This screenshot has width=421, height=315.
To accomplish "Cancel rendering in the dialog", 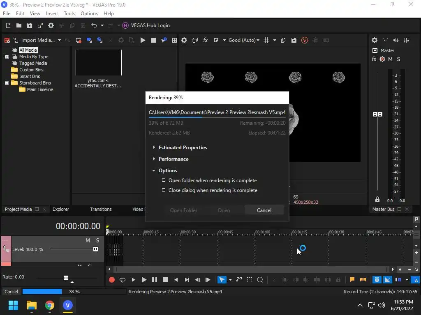I will pyautogui.click(x=264, y=210).
